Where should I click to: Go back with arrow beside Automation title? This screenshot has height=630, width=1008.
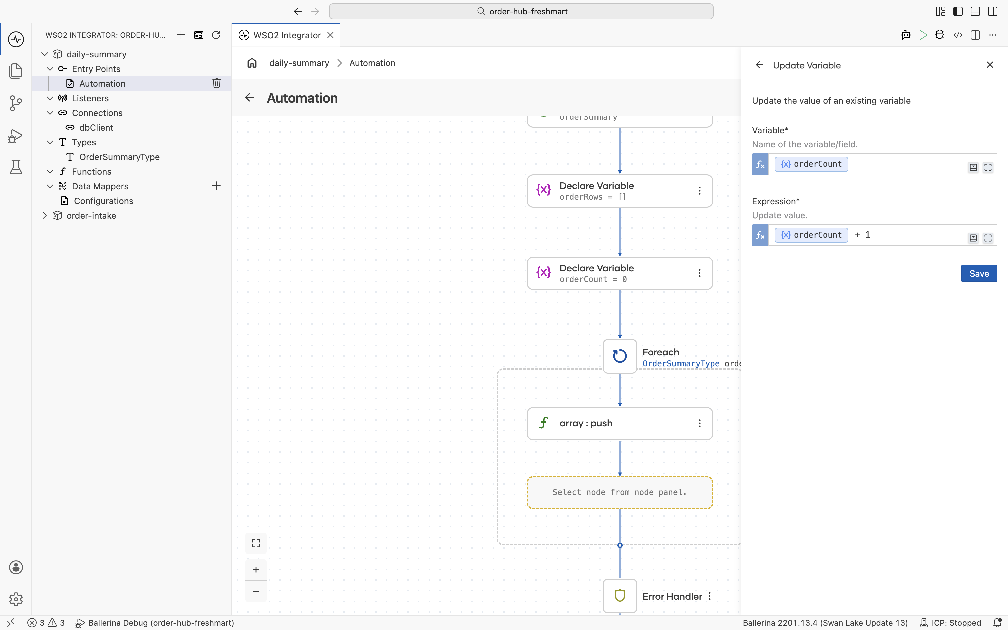(250, 97)
